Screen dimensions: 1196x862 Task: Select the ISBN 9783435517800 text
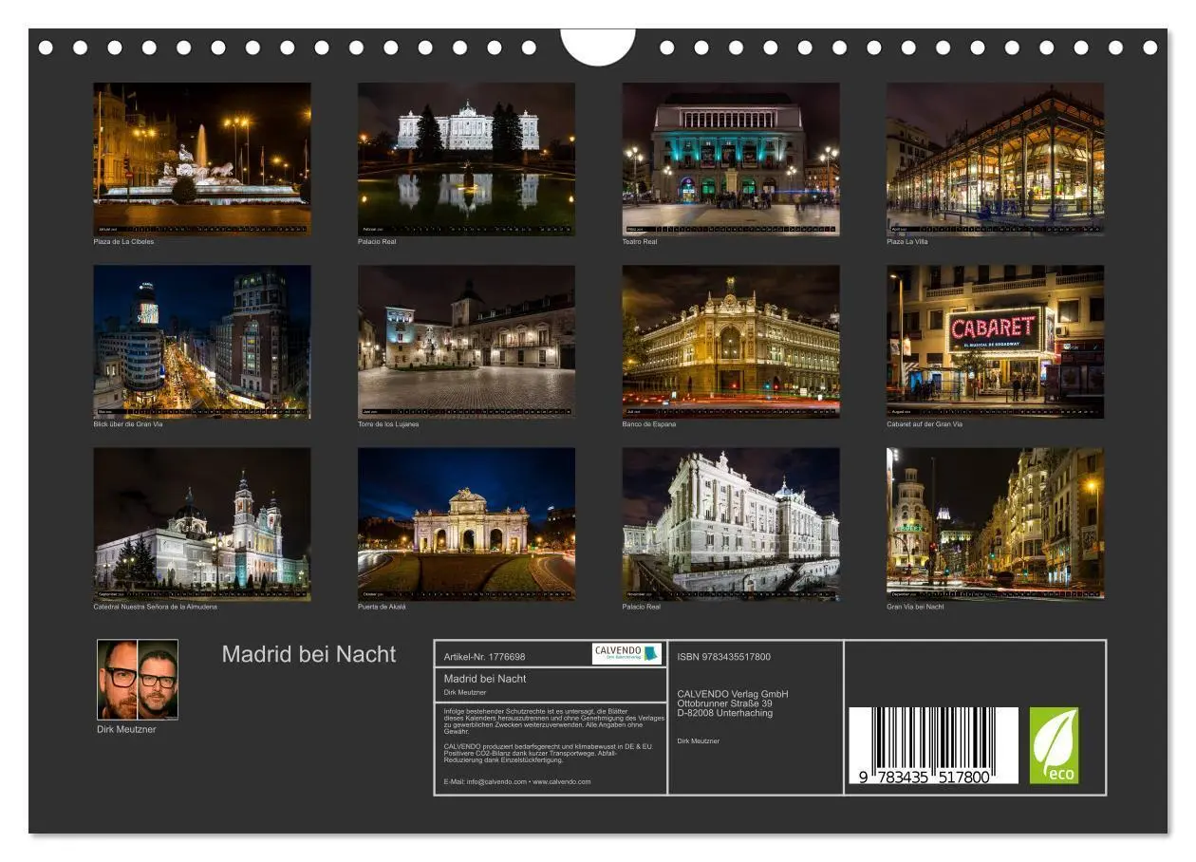tap(723, 657)
